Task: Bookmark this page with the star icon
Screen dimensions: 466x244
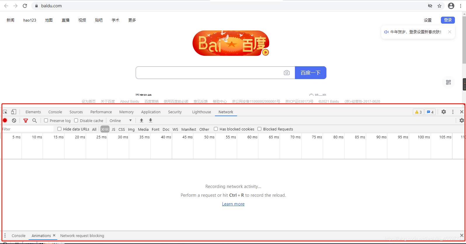Action: [439, 6]
